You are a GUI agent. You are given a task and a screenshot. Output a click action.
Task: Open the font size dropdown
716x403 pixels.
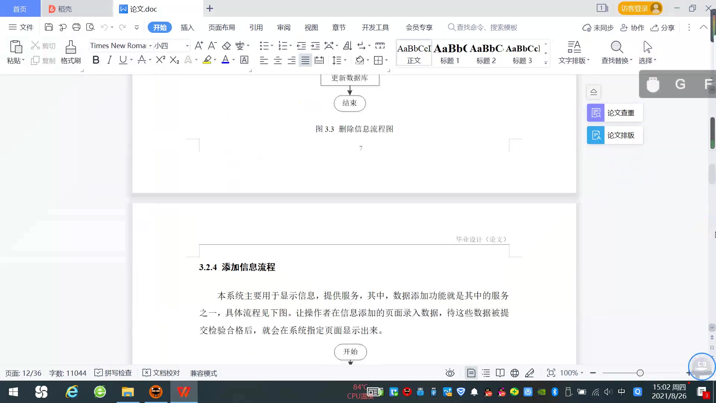coord(187,46)
